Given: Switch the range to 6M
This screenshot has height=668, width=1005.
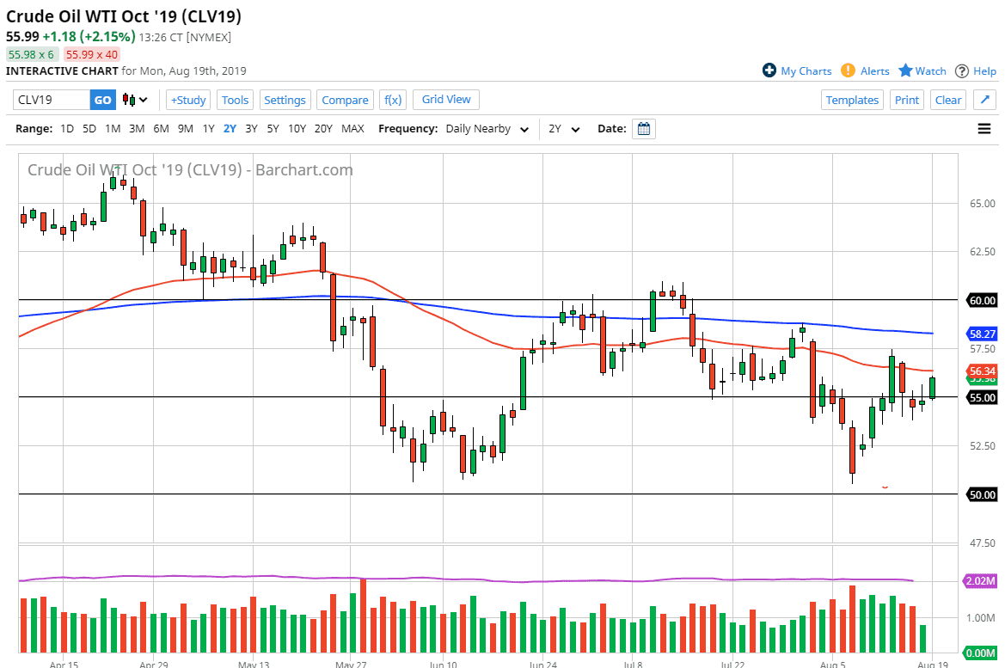Looking at the screenshot, I should [x=161, y=129].
